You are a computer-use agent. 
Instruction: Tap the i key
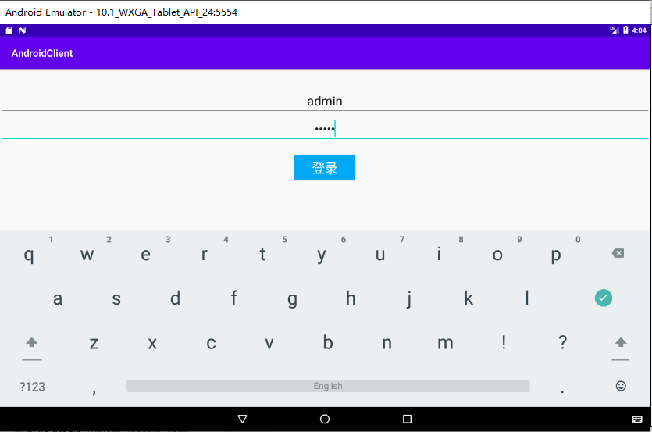point(439,253)
